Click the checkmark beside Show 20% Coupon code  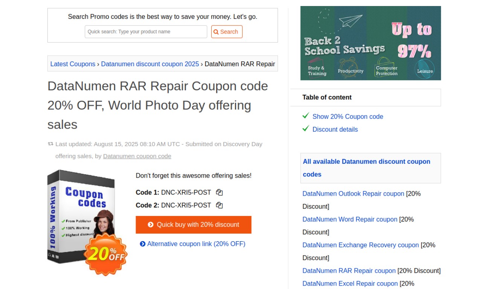[306, 116]
